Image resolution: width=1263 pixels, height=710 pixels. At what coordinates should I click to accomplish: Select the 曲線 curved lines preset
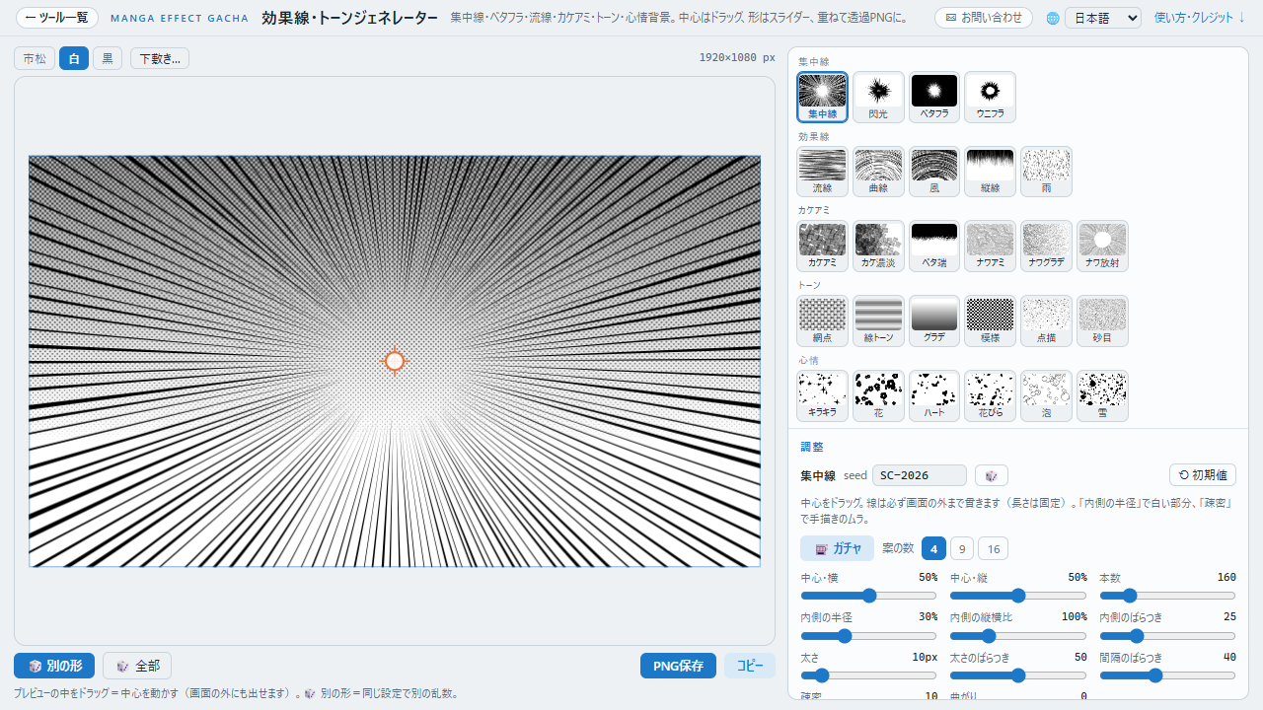878,172
